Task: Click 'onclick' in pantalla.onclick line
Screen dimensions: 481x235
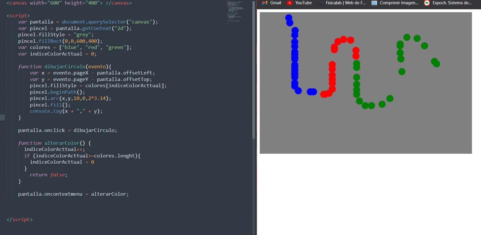Action: click(55, 130)
